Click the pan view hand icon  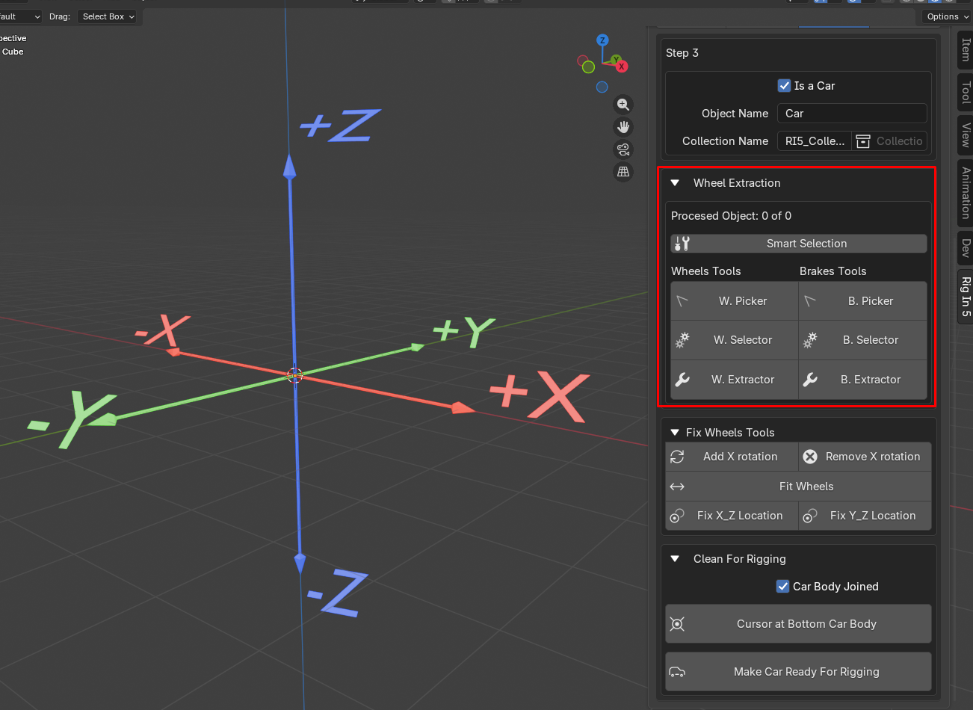(623, 127)
